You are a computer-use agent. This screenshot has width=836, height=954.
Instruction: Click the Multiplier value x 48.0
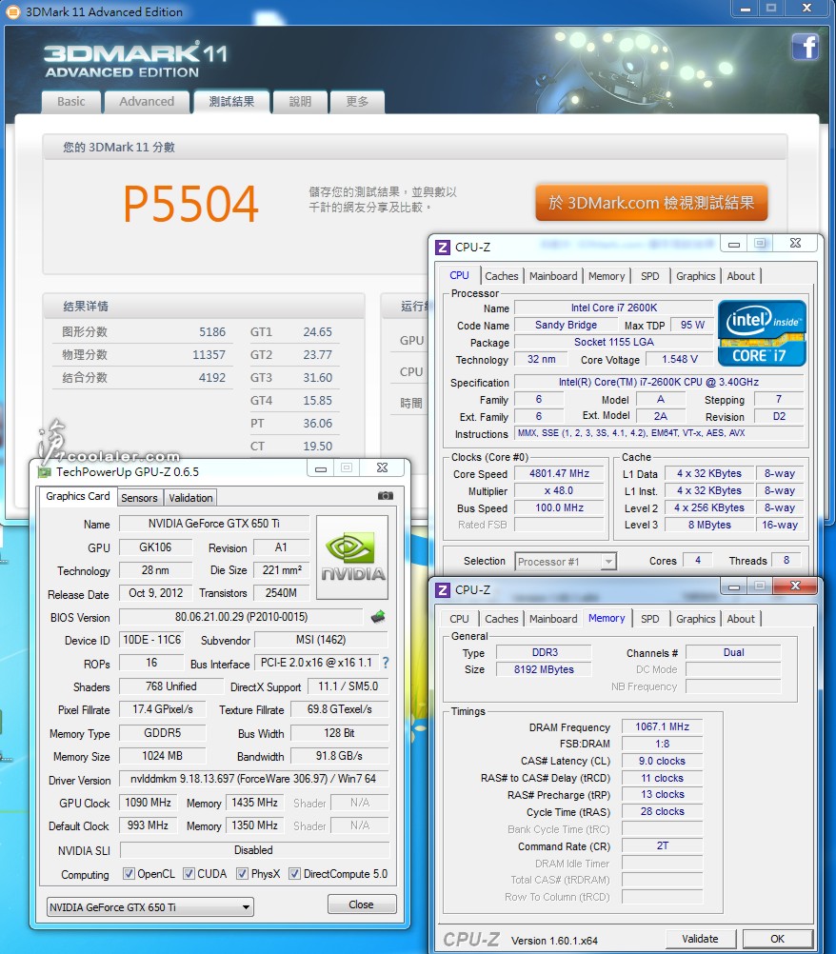559,490
